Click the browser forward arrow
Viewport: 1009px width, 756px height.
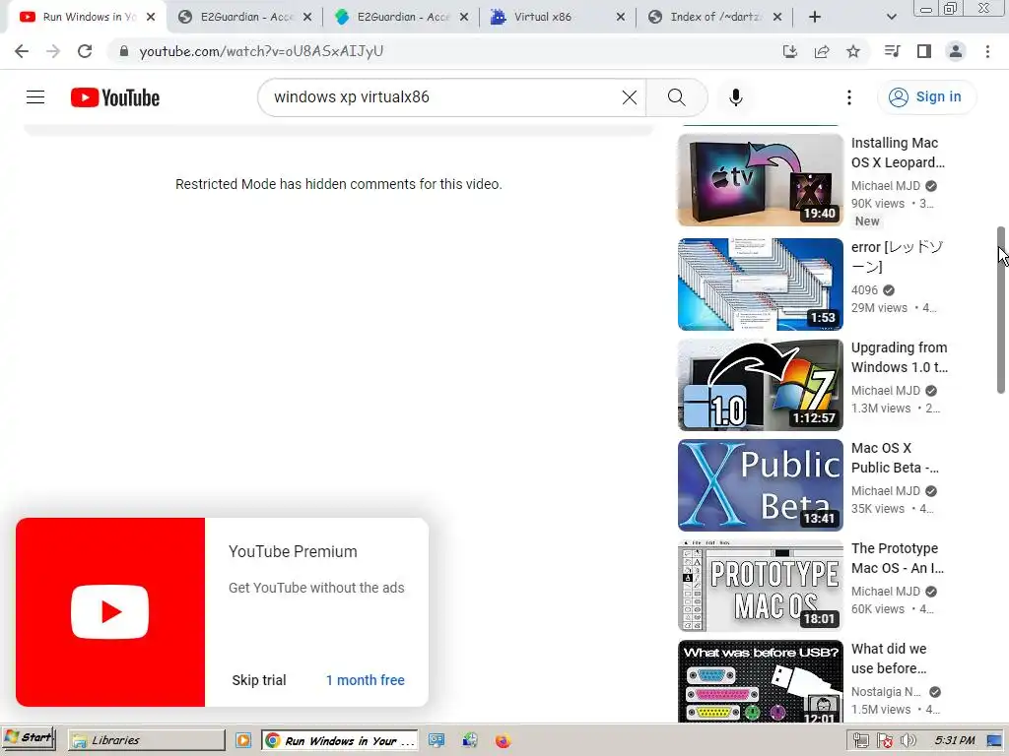click(53, 51)
